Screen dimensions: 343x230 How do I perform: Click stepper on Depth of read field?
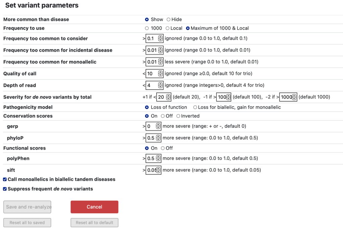click(160, 85)
